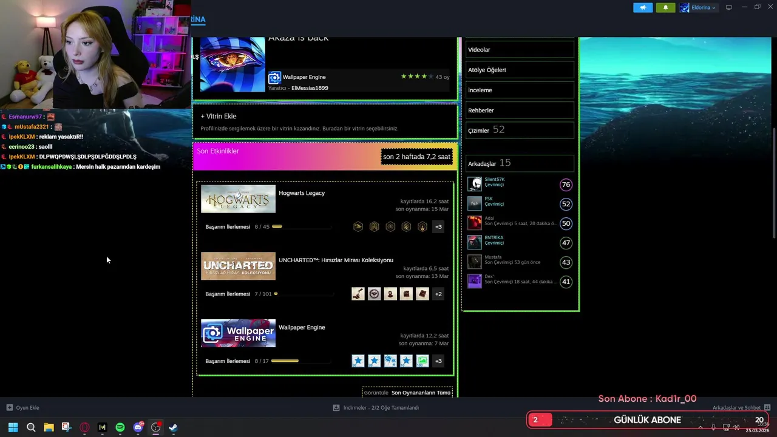Image resolution: width=777 pixels, height=437 pixels.
Task: Open Arkadaşlar ve Sohbet panel
Action: (742, 408)
